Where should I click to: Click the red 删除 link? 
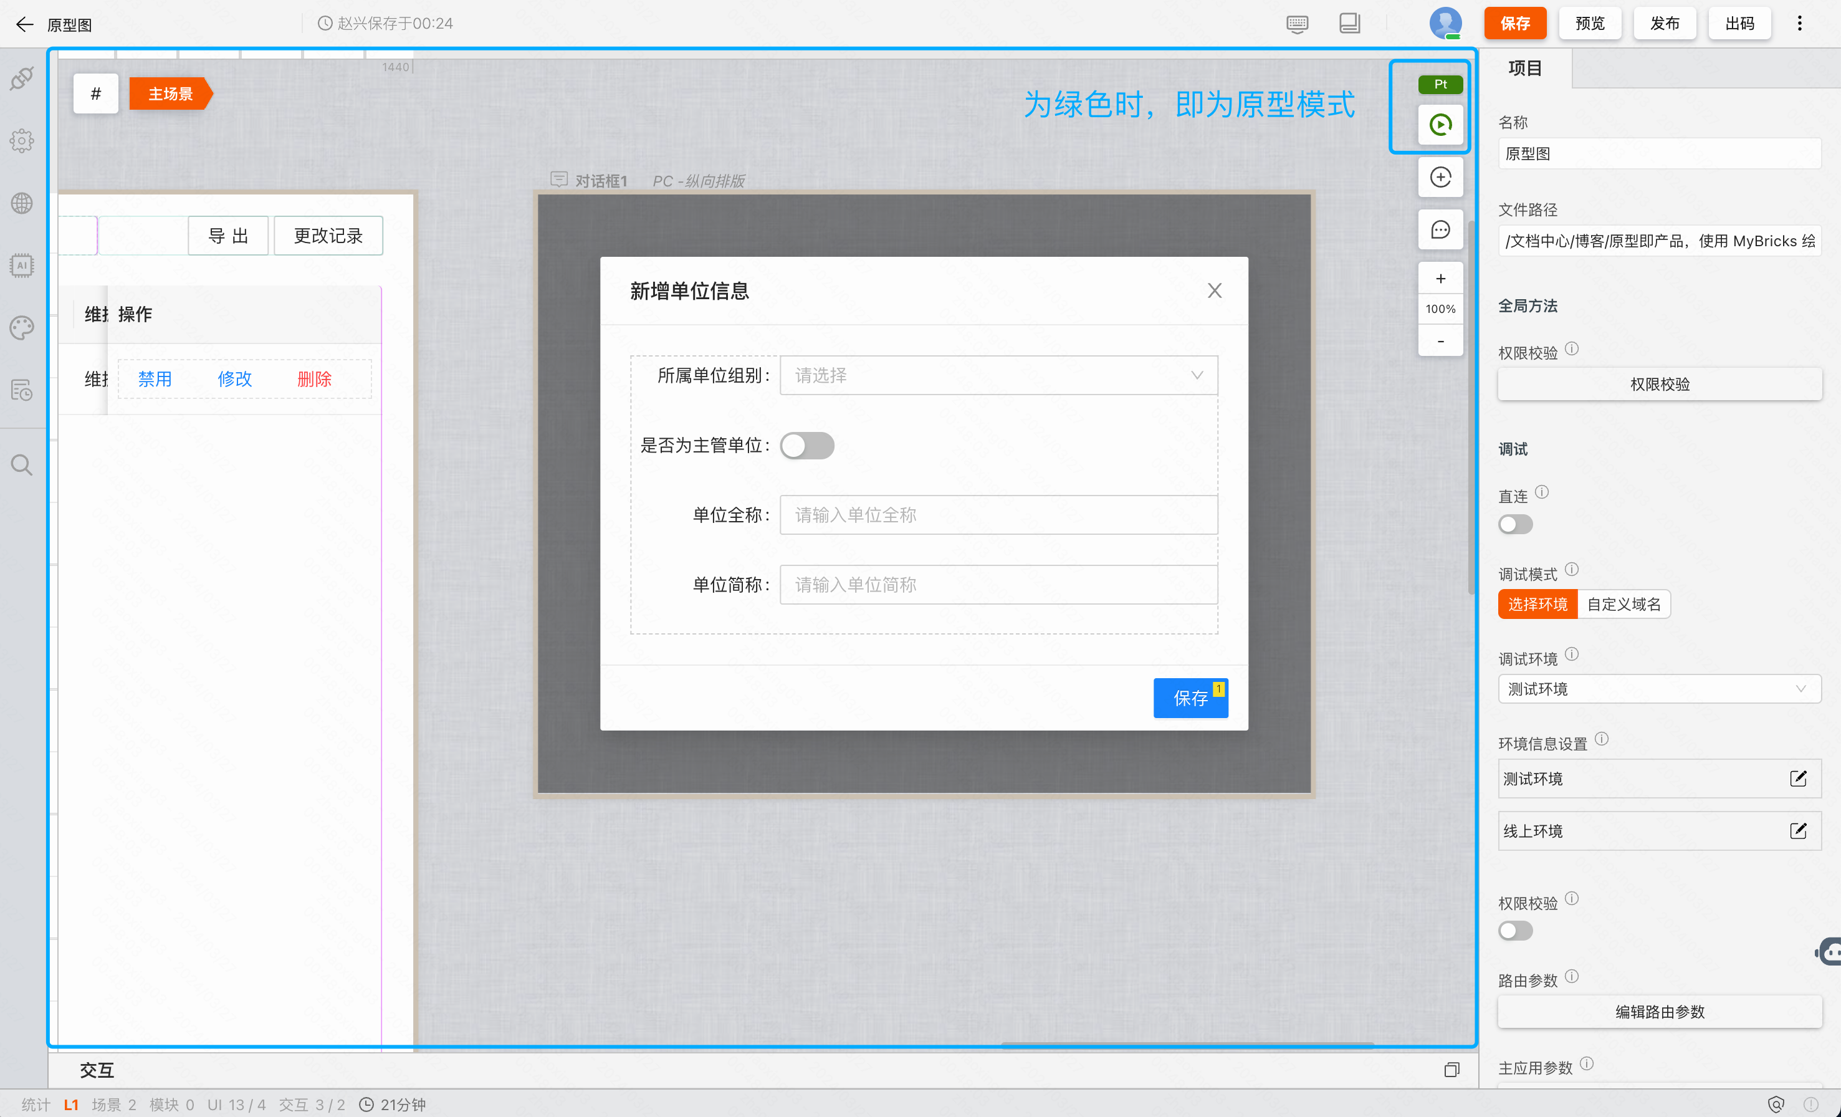coord(314,379)
